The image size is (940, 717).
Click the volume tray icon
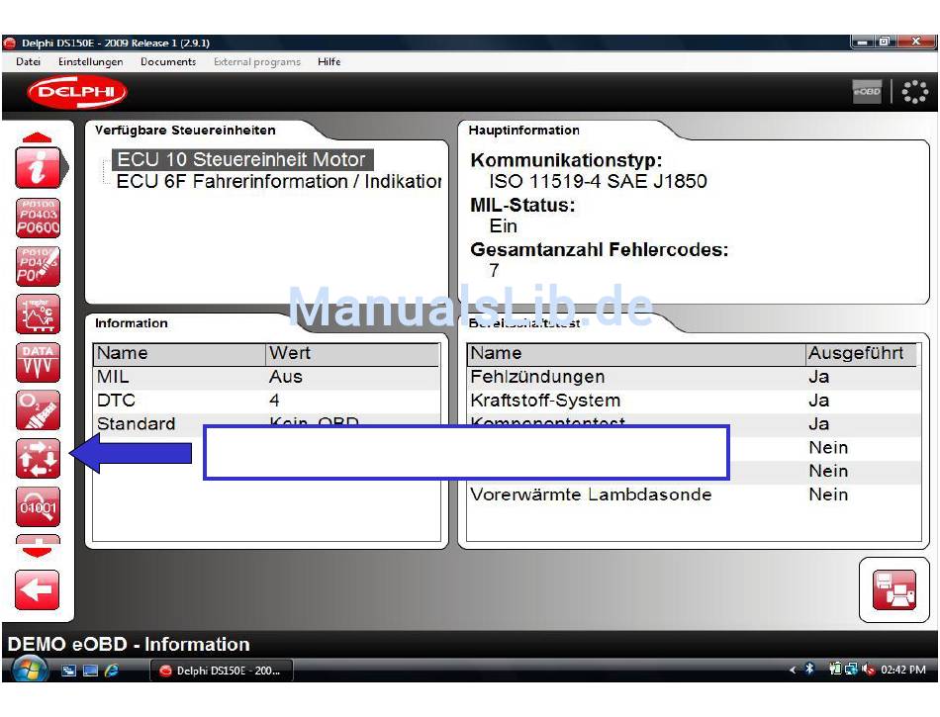[x=868, y=670]
